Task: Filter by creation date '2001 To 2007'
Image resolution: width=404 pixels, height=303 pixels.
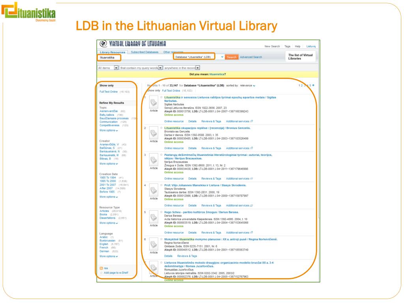Action: (x=108, y=185)
